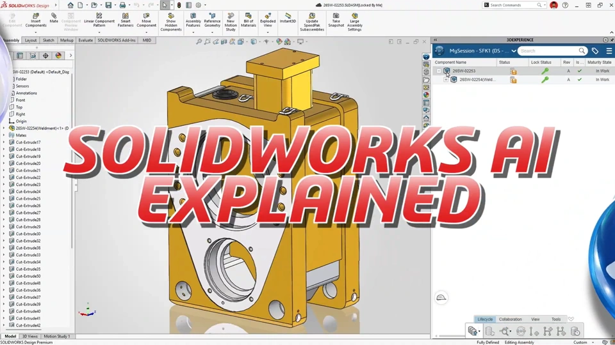Open the Markup tab
The image size is (615, 345).
coord(67,40)
